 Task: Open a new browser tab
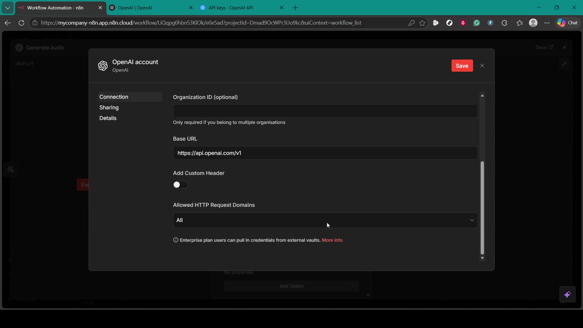295,8
